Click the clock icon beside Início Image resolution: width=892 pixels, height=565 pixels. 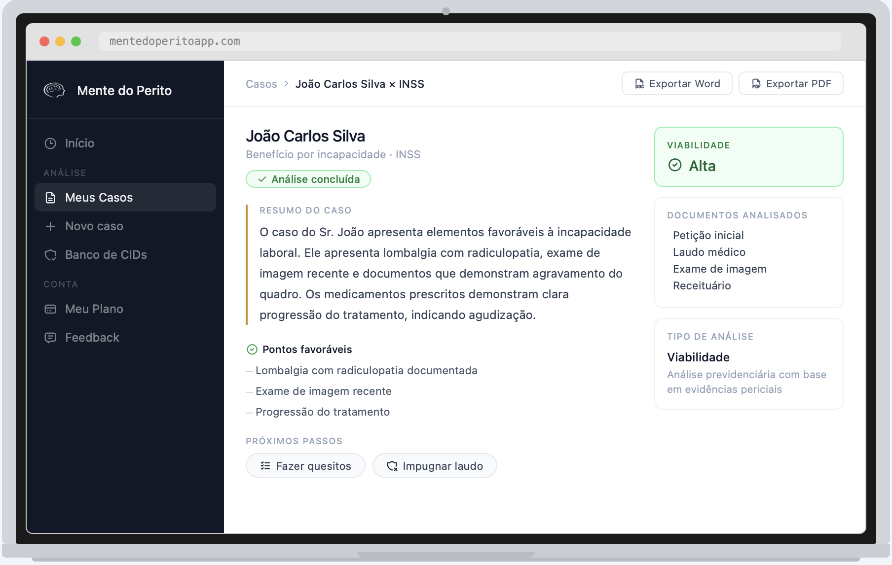pyautogui.click(x=50, y=143)
